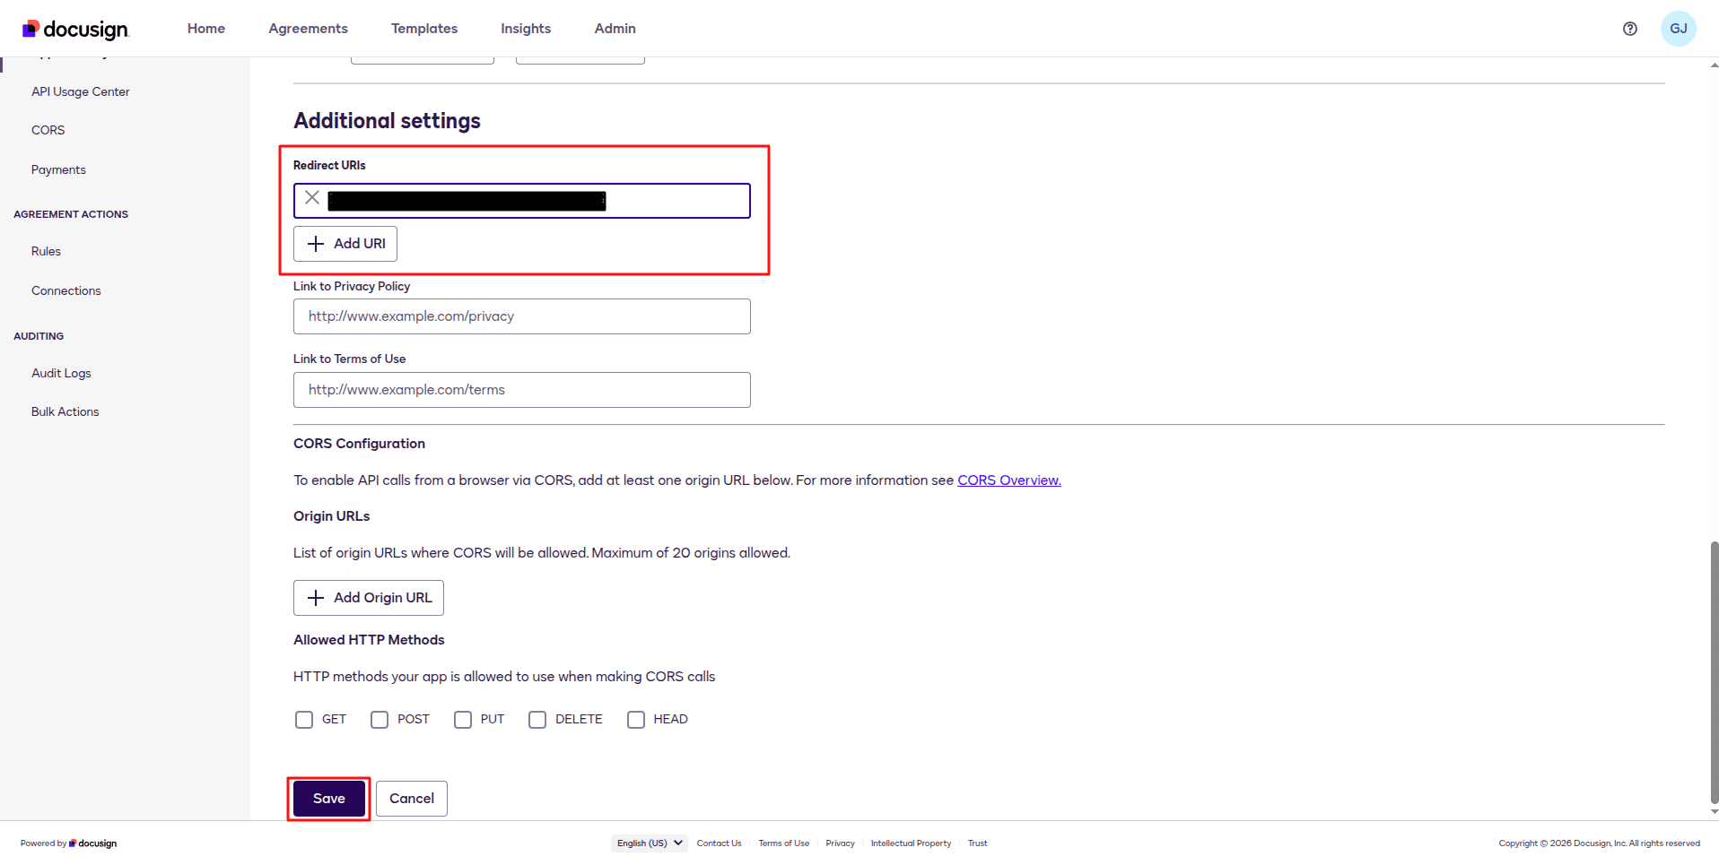Viewport: 1719px width, 865px height.
Task: Click the Add URI button
Action: pos(345,244)
